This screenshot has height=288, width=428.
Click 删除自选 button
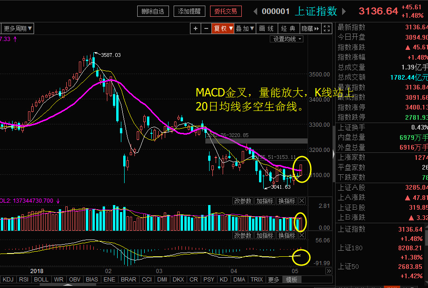153,12
